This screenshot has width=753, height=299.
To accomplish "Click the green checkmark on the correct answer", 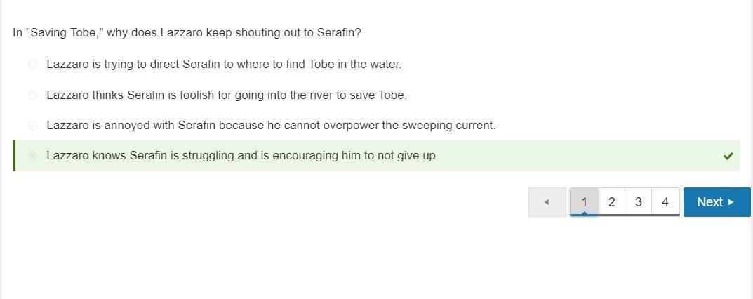I will tap(728, 156).
